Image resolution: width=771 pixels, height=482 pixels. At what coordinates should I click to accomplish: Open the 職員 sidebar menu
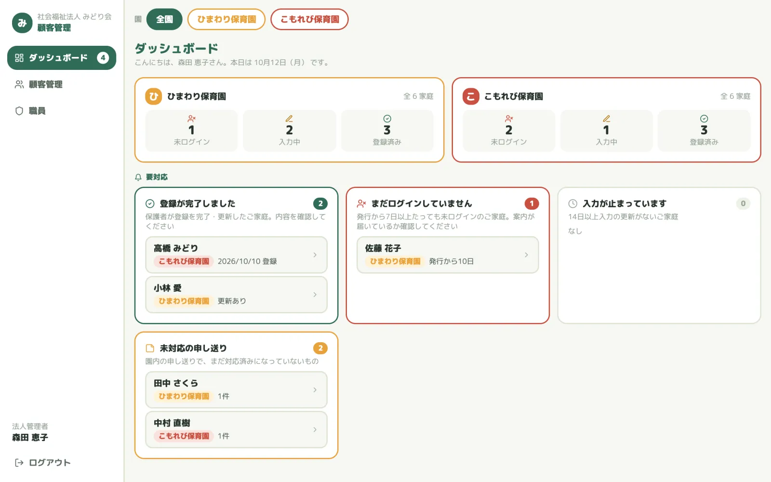tap(62, 111)
